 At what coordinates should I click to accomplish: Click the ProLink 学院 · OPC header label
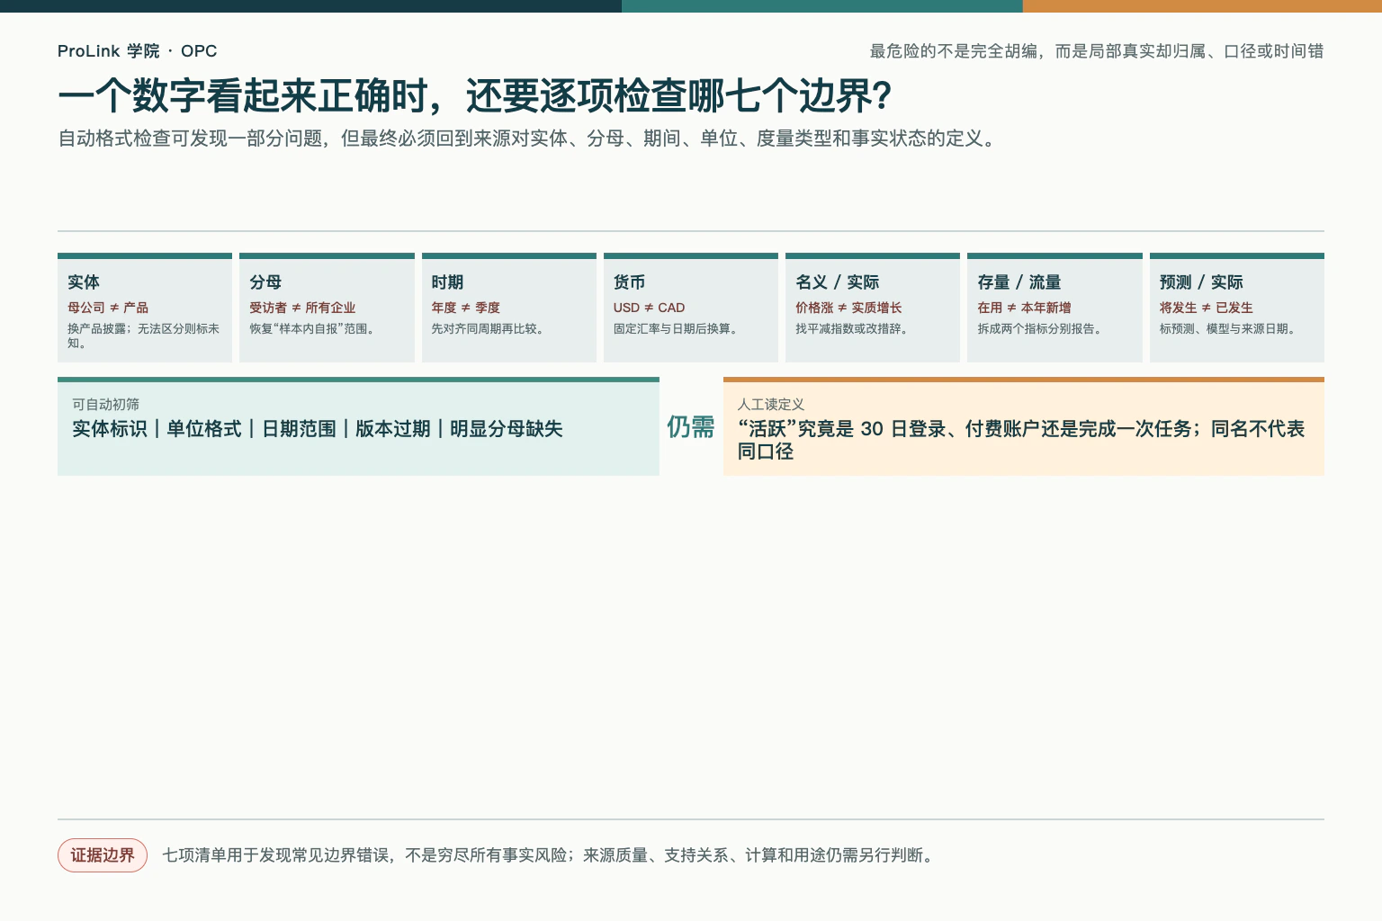(137, 51)
